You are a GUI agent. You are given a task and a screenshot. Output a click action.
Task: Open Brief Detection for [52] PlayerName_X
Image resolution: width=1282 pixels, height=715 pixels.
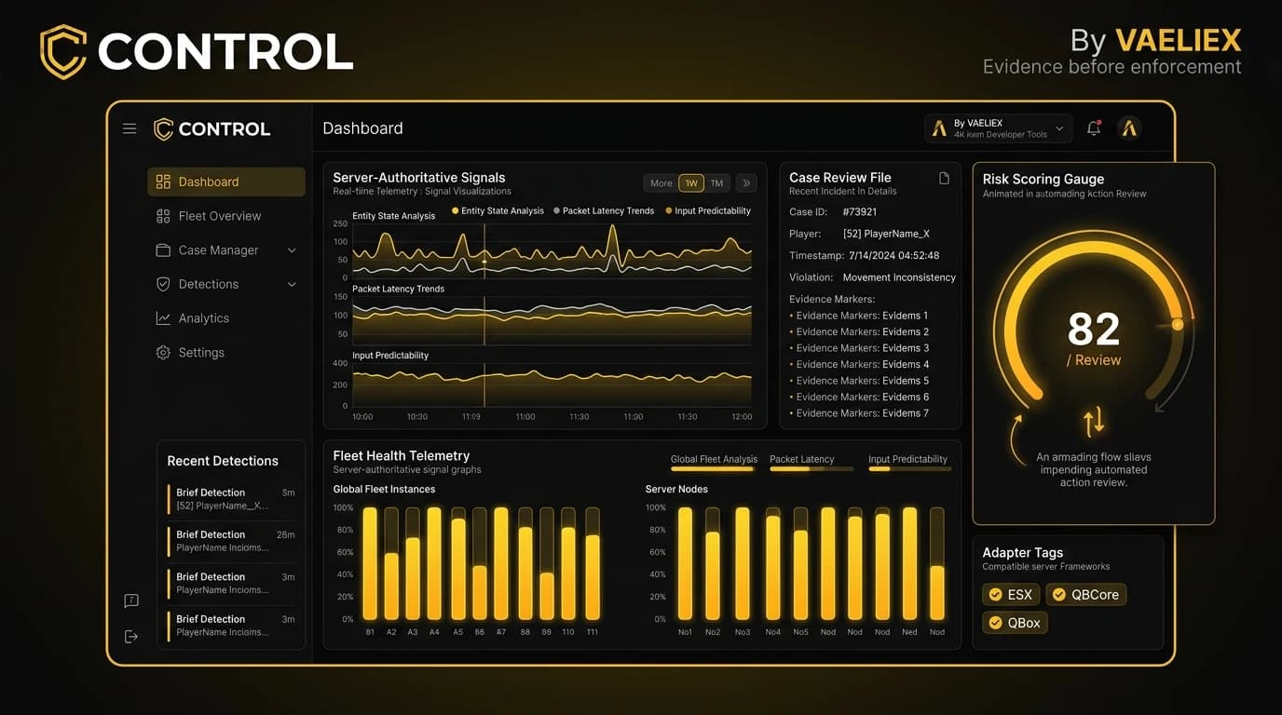pos(230,499)
